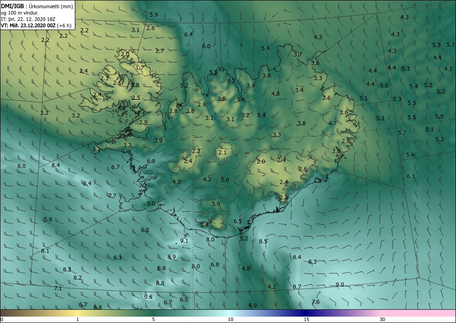Click the 3.6 value in the northeast

315,63
